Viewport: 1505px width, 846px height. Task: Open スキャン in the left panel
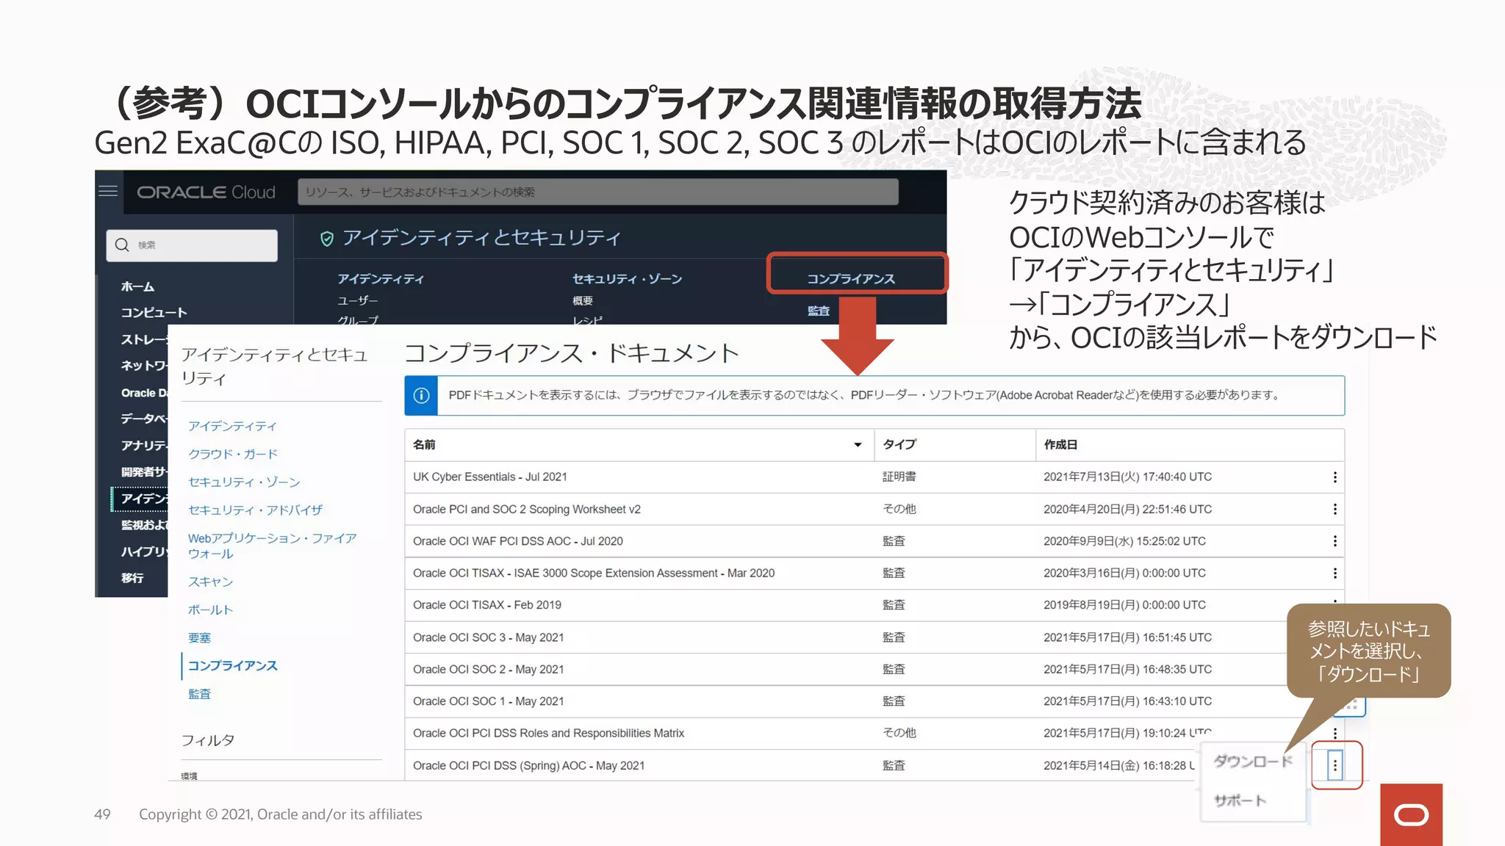pyautogui.click(x=210, y=582)
